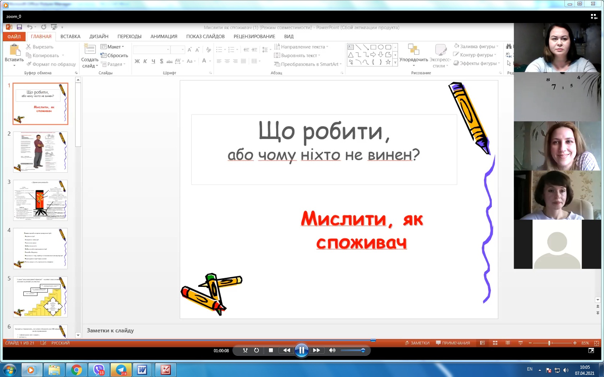Click the fast forward button
Viewport: 604px width, 377px height.
pos(316,350)
